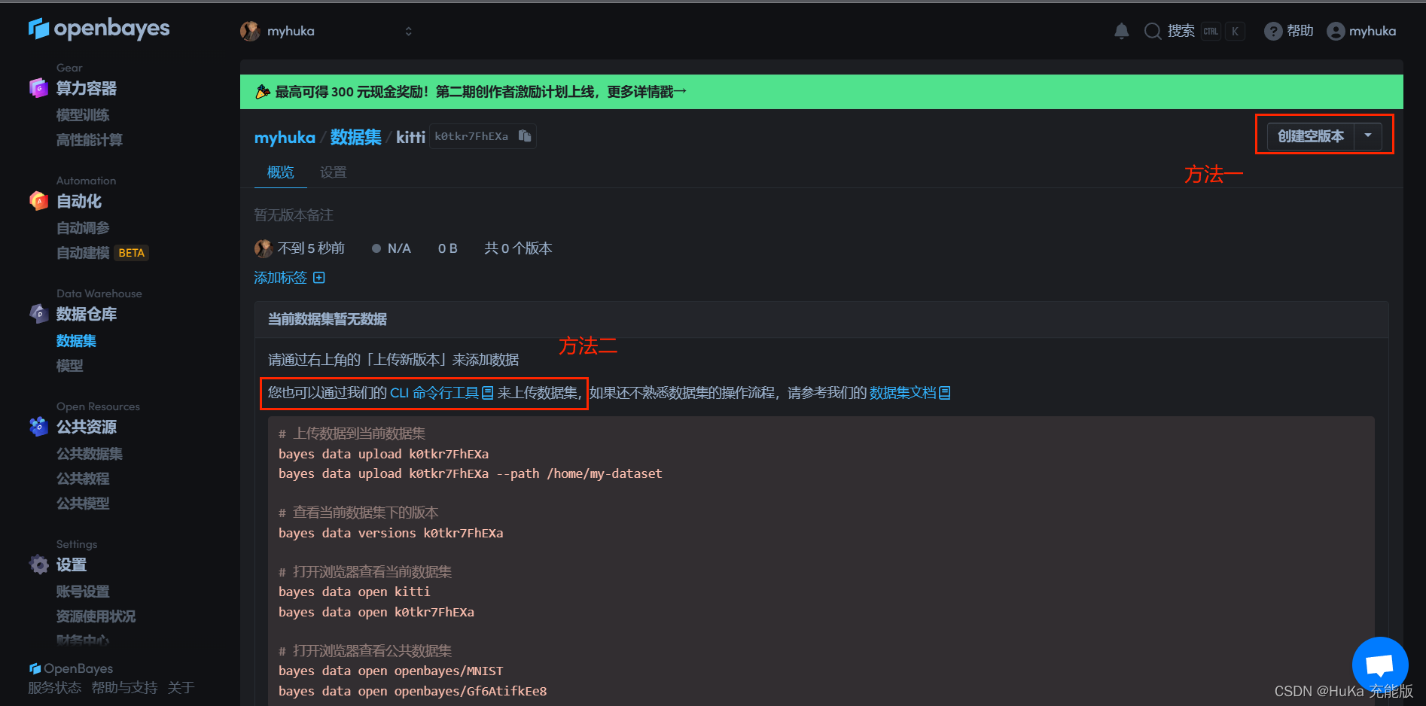Screen dimensions: 1426x706
Task: Click the search magnifier icon
Action: (x=1153, y=31)
